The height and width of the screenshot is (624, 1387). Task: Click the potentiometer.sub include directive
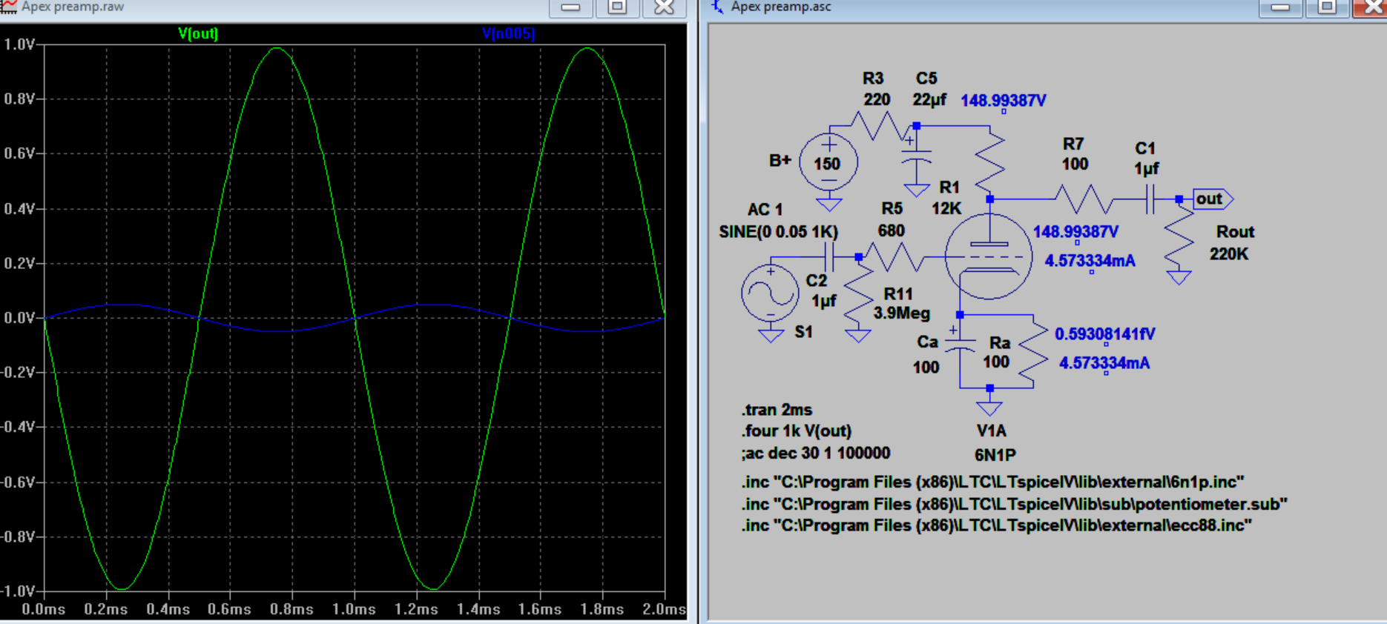click(1014, 505)
